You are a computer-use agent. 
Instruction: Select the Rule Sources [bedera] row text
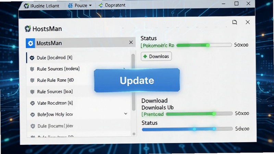click(58, 69)
